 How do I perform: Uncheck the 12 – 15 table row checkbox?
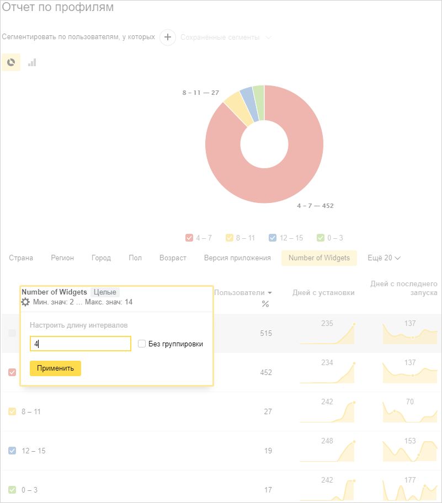(12, 451)
